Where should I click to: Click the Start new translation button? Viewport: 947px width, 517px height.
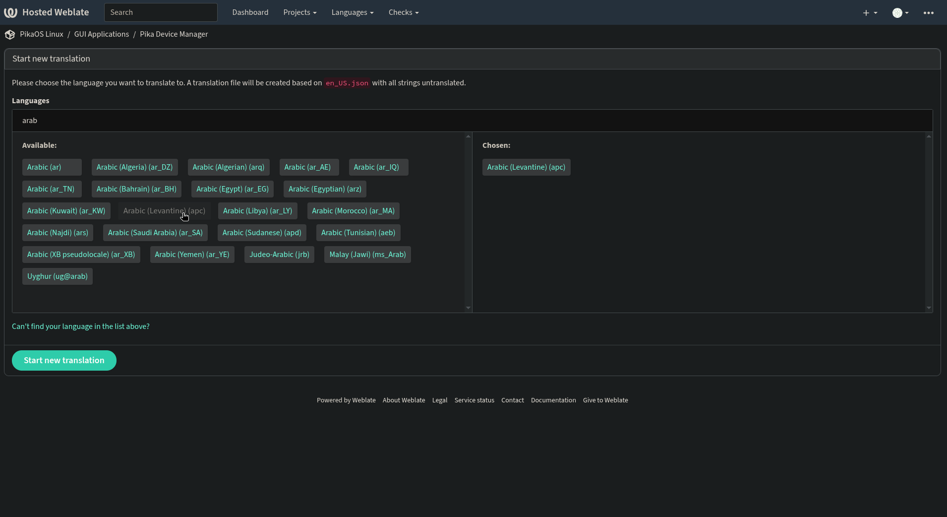point(64,360)
